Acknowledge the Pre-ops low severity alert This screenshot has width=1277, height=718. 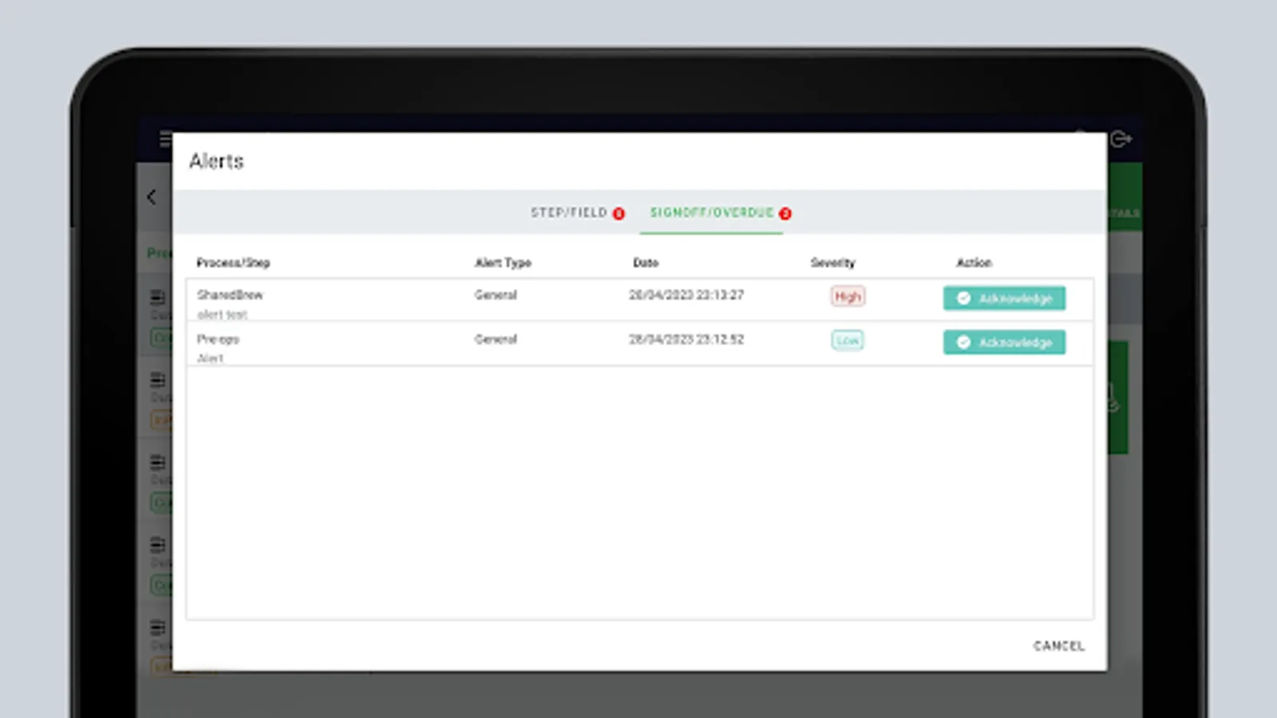point(1004,342)
